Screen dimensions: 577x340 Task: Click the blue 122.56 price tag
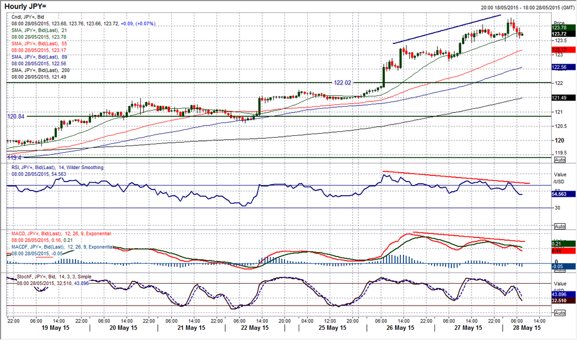[563, 67]
